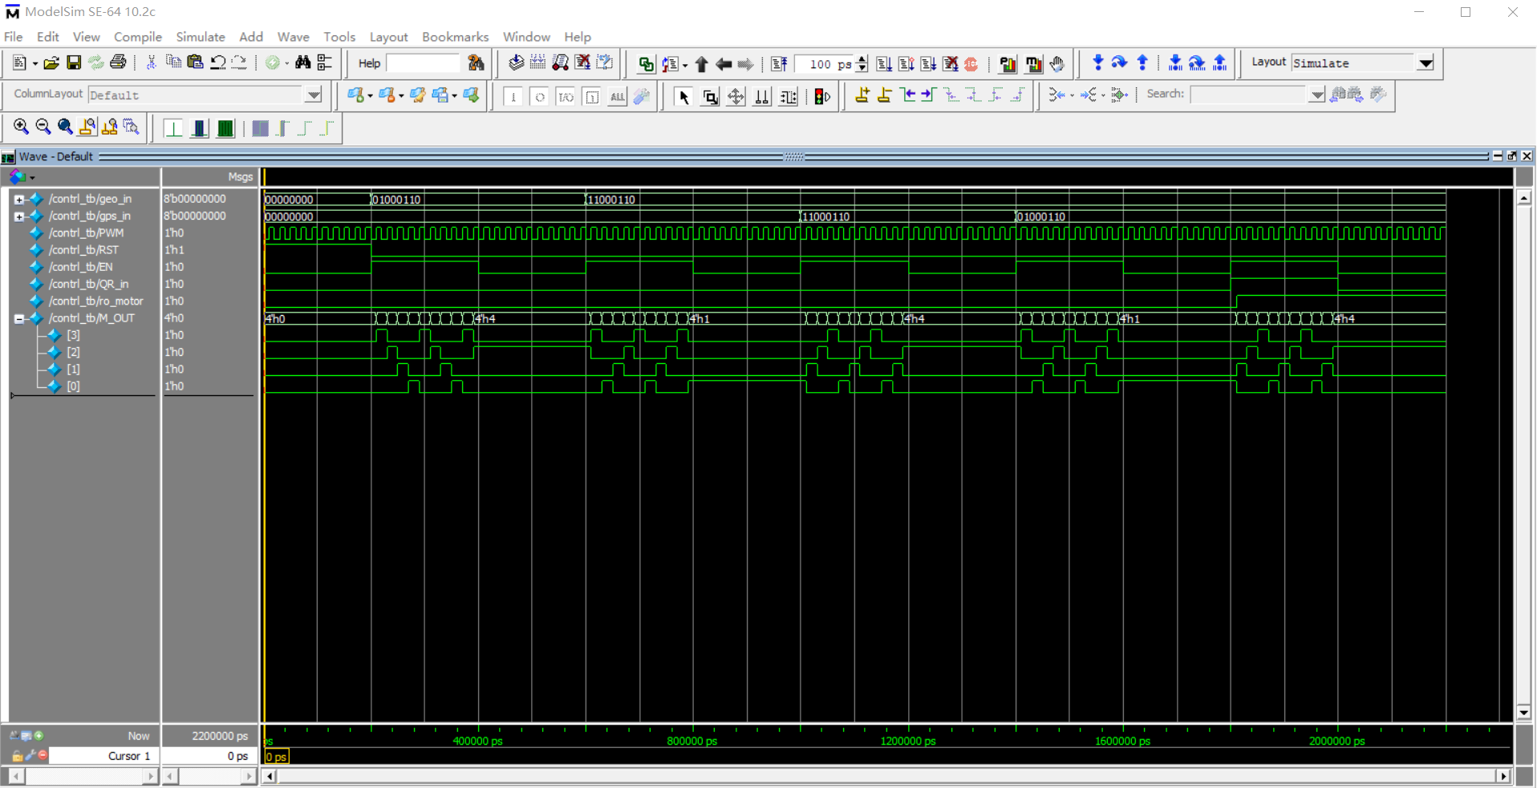The image size is (1537, 788).
Task: Open the Layout Simulate dropdown
Action: pyautogui.click(x=1425, y=63)
